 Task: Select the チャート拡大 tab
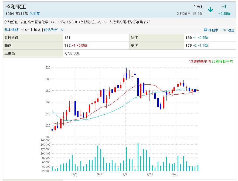click(31, 30)
